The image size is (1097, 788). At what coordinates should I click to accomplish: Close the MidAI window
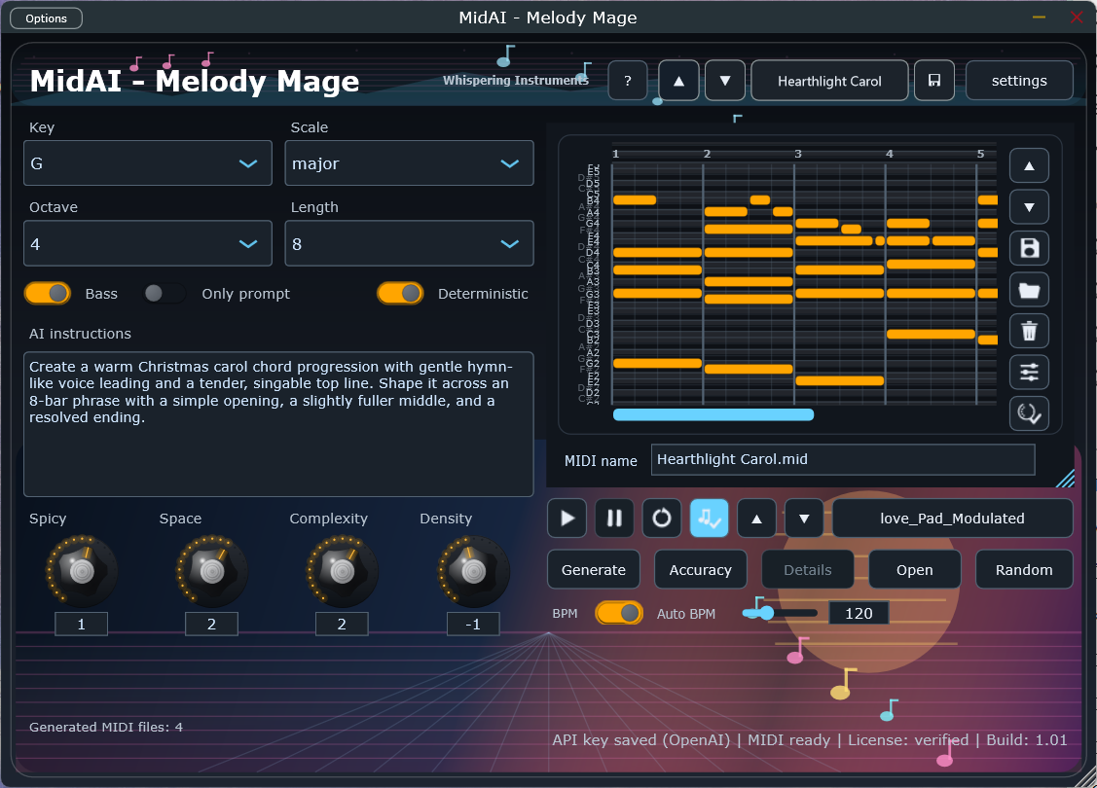pyautogui.click(x=1077, y=17)
